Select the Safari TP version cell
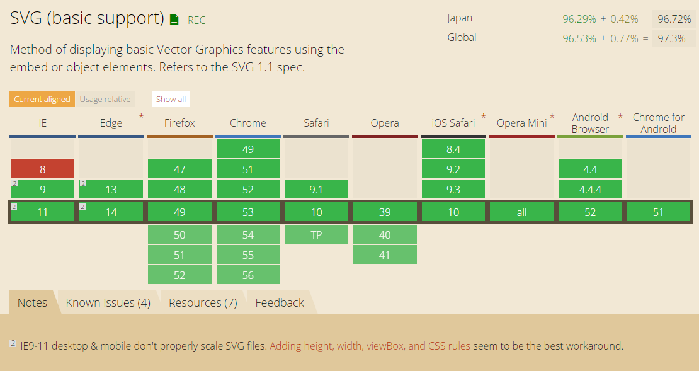 point(316,234)
